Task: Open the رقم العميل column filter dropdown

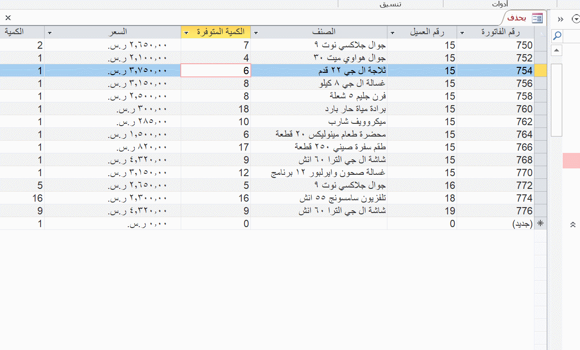Action: (x=393, y=33)
